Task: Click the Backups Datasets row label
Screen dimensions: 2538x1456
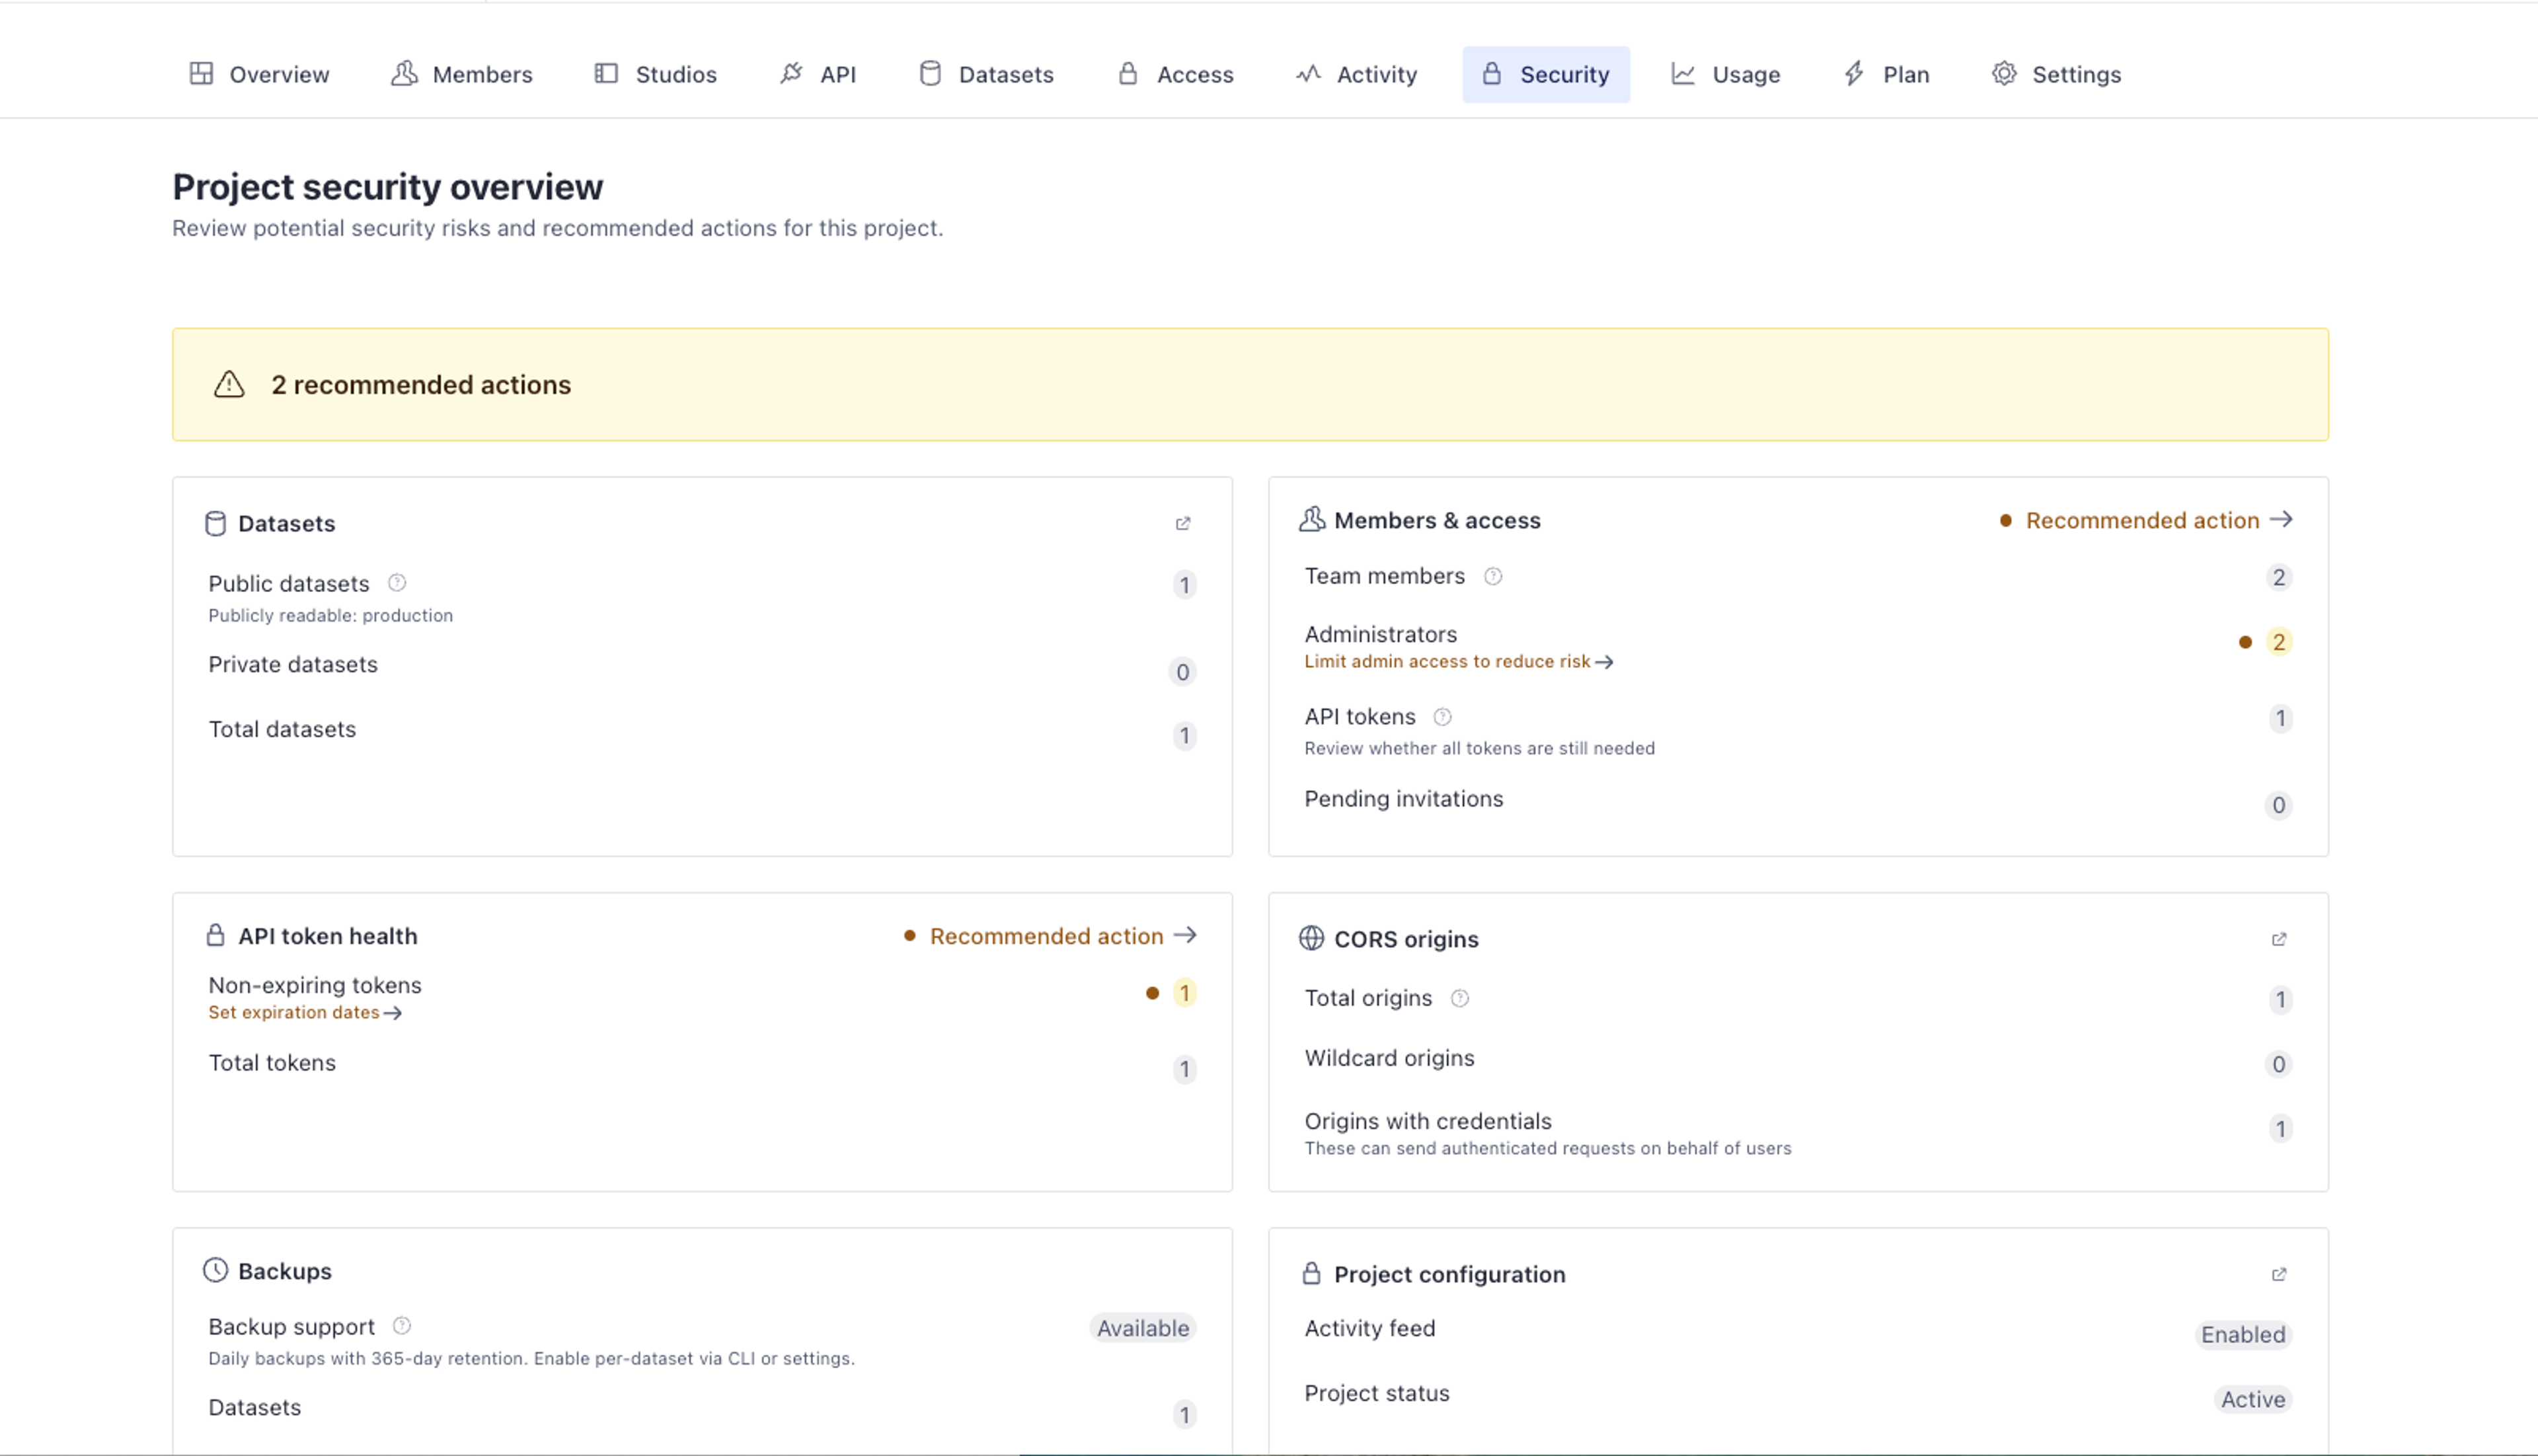Action: click(x=254, y=1408)
